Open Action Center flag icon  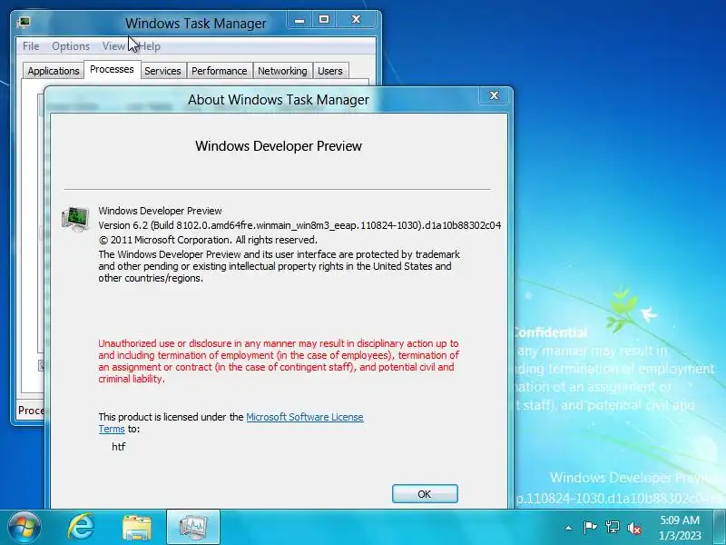tap(590, 528)
